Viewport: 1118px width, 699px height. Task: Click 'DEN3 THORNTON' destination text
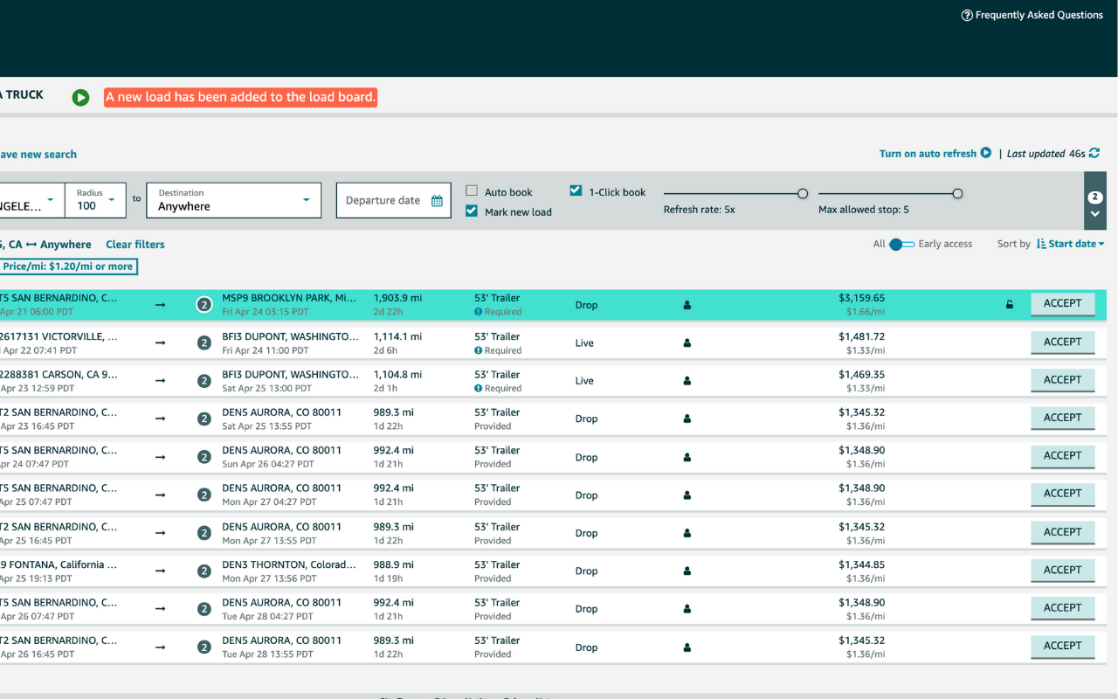(289, 564)
